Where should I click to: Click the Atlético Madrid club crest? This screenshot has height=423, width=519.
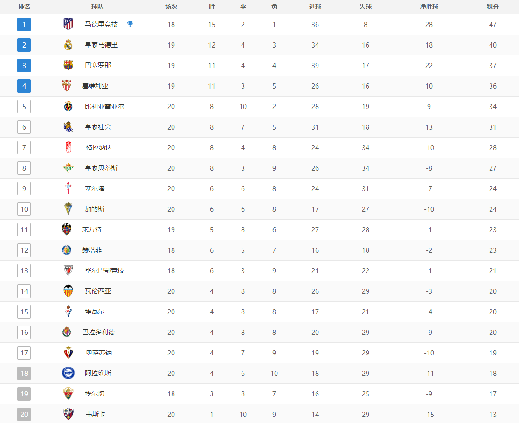(x=68, y=24)
